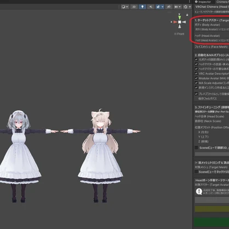Toggle scene audio button
Viewport: 229px width, 229px height.
(151, 7)
